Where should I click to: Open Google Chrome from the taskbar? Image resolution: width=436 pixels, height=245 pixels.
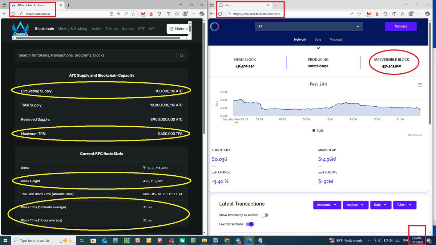(227, 240)
